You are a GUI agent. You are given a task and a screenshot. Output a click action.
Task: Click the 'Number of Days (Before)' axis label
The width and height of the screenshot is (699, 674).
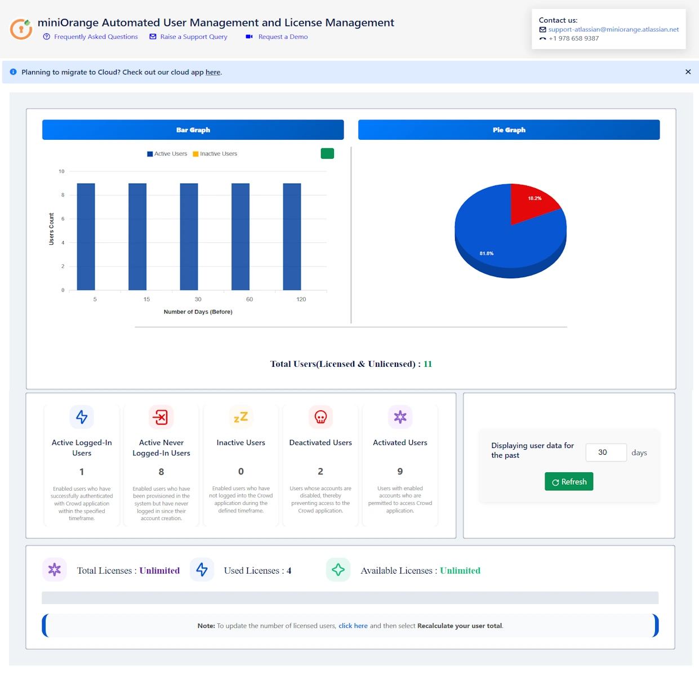point(198,312)
